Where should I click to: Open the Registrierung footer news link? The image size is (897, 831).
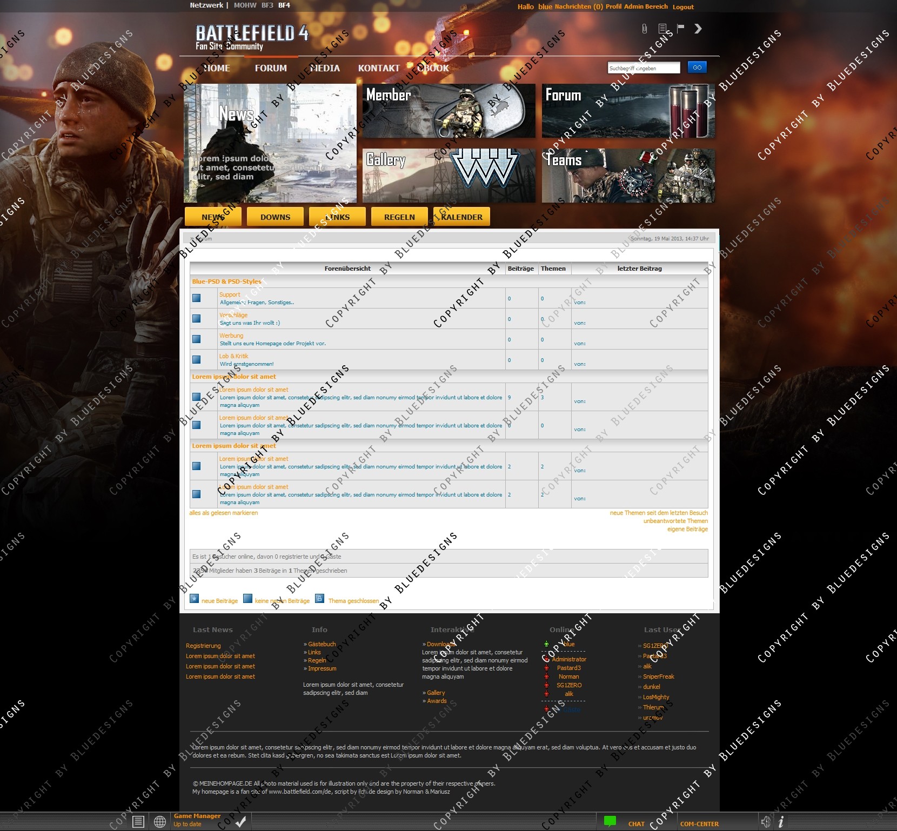[203, 646]
